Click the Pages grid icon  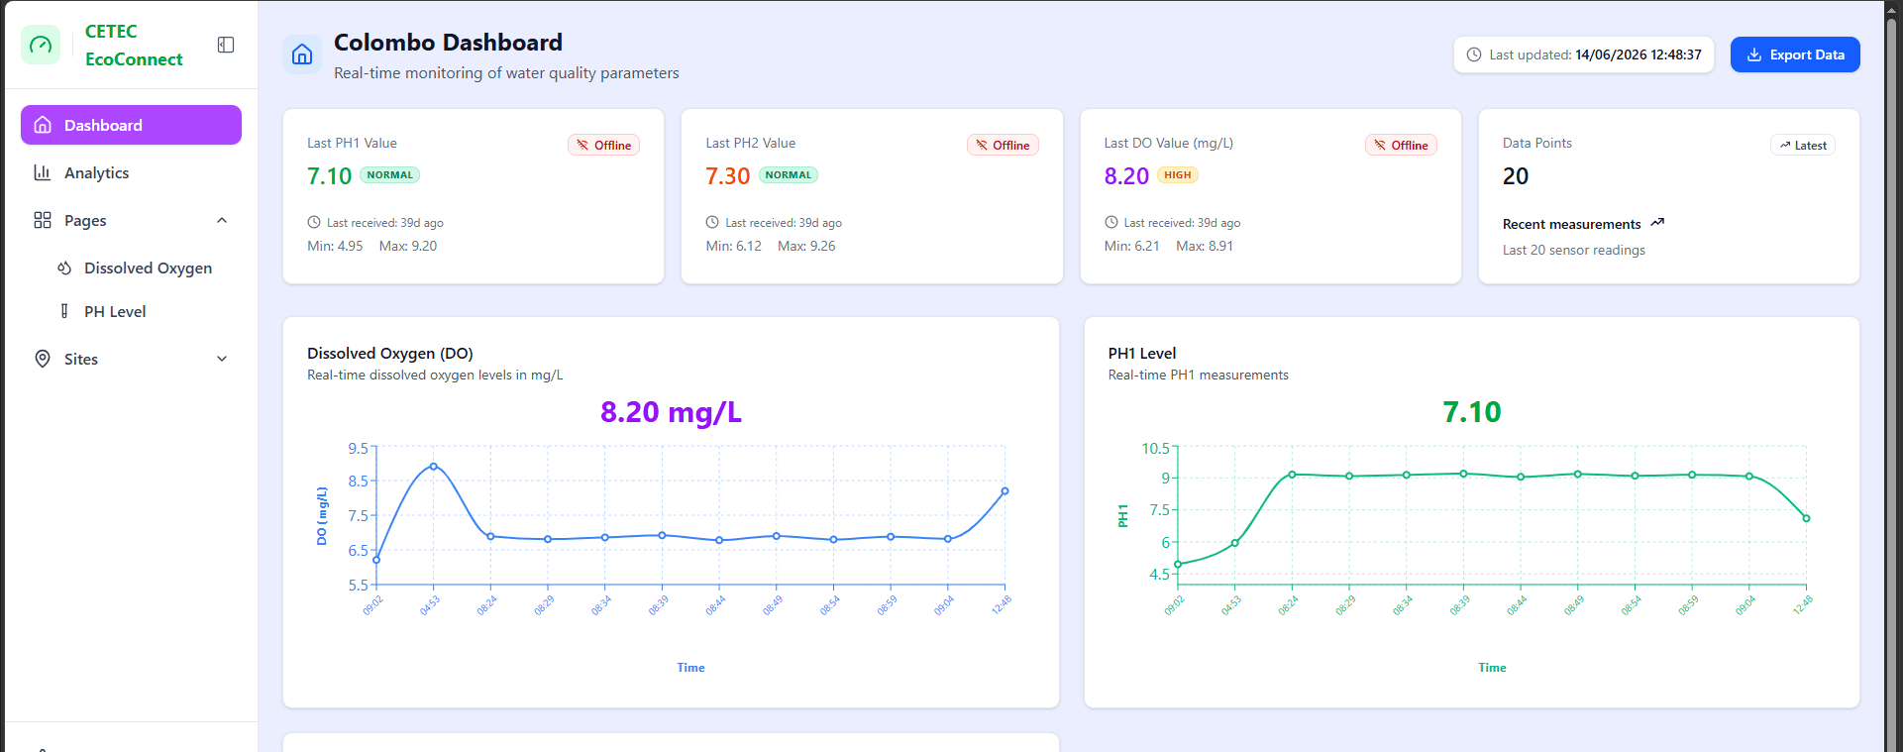pyautogui.click(x=43, y=220)
